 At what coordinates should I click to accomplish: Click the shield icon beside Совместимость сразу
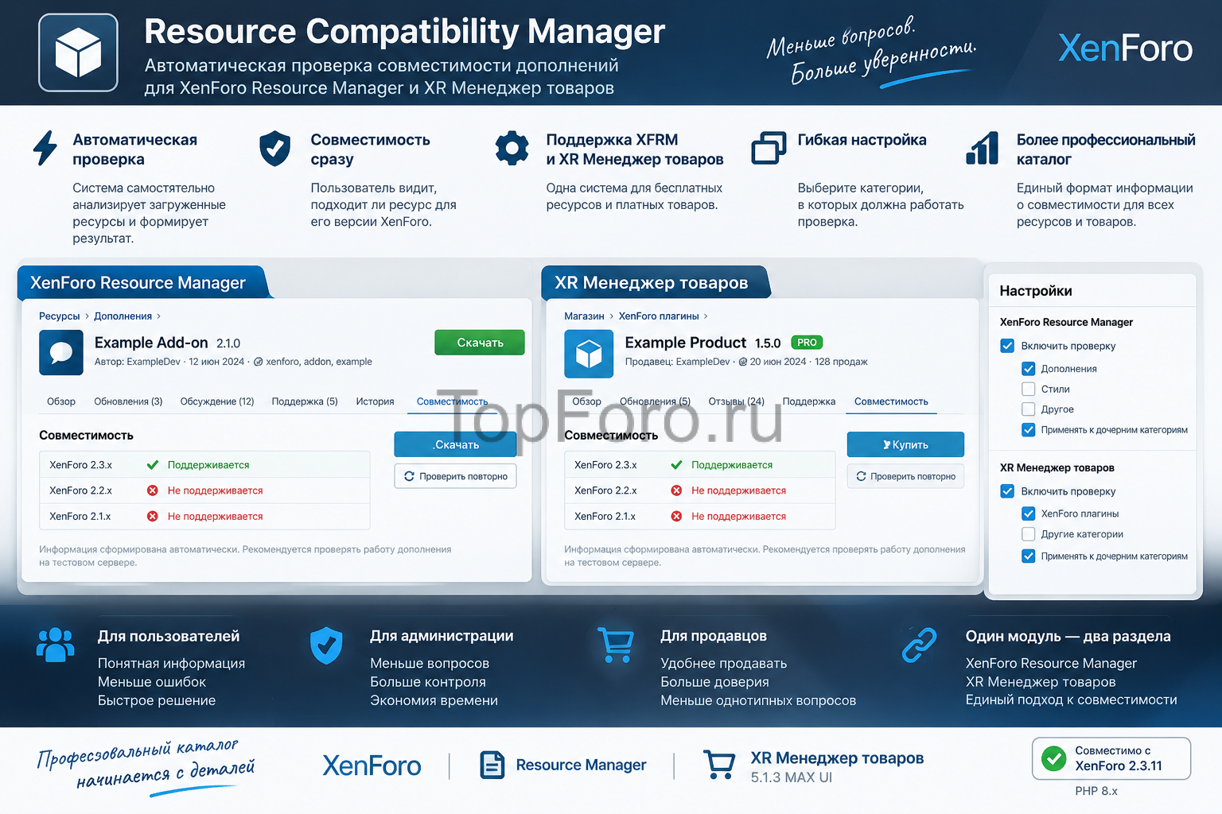tap(275, 149)
